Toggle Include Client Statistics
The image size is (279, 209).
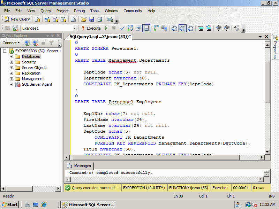tap(164, 28)
